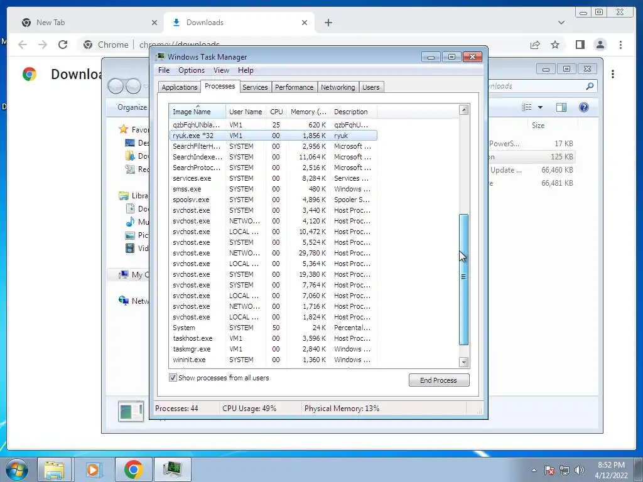The image size is (643, 482).
Task: Go forward in Chrome
Action: click(43, 45)
